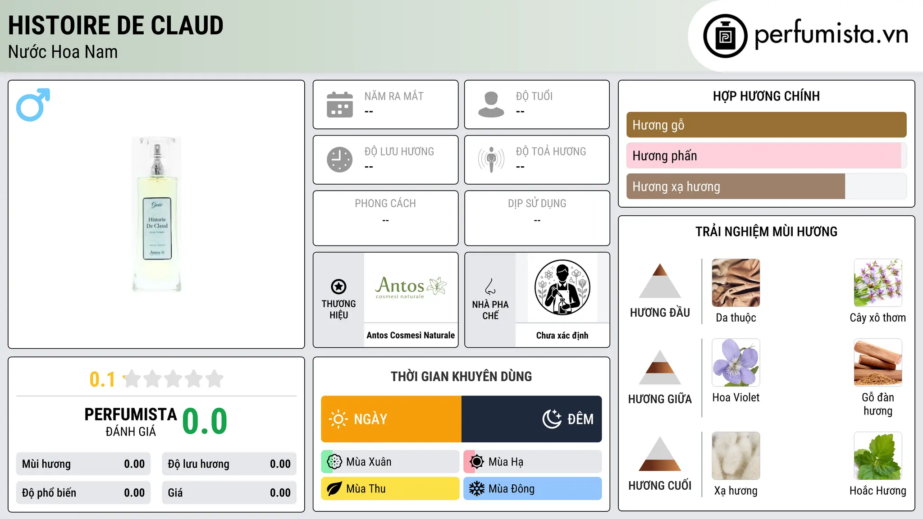The height and width of the screenshot is (519, 923).
Task: Click the perfumista.vn site name
Action: click(x=832, y=34)
